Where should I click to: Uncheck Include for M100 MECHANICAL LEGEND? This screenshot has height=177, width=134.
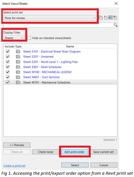(7, 72)
